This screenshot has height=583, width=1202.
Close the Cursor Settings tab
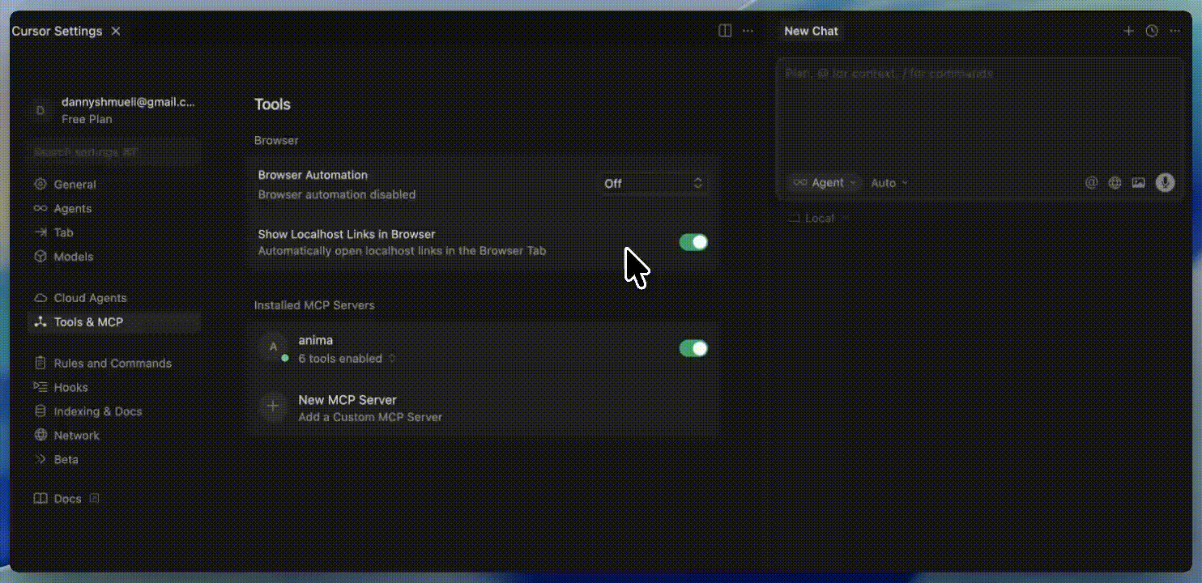[x=116, y=31]
